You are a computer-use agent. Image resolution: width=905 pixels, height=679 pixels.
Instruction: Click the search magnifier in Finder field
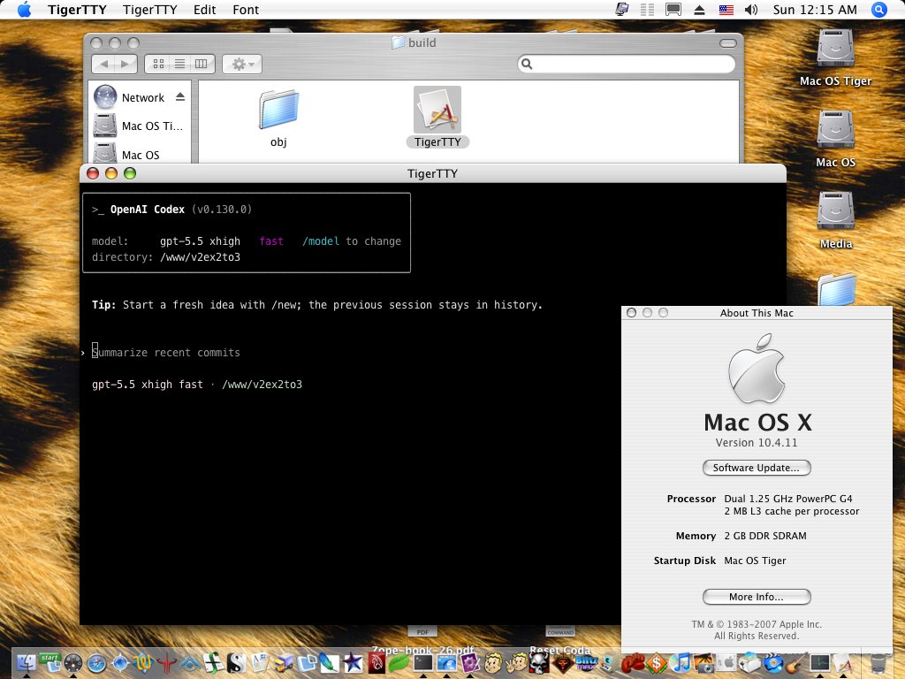[527, 64]
